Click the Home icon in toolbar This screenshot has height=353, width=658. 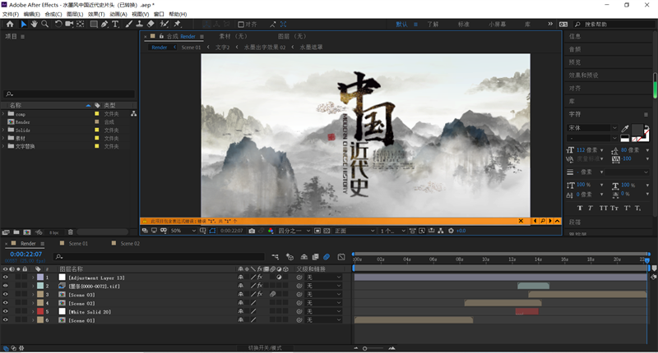[9, 24]
